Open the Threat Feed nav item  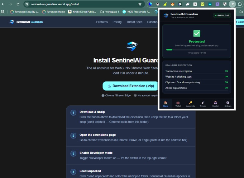click(x=134, y=22)
